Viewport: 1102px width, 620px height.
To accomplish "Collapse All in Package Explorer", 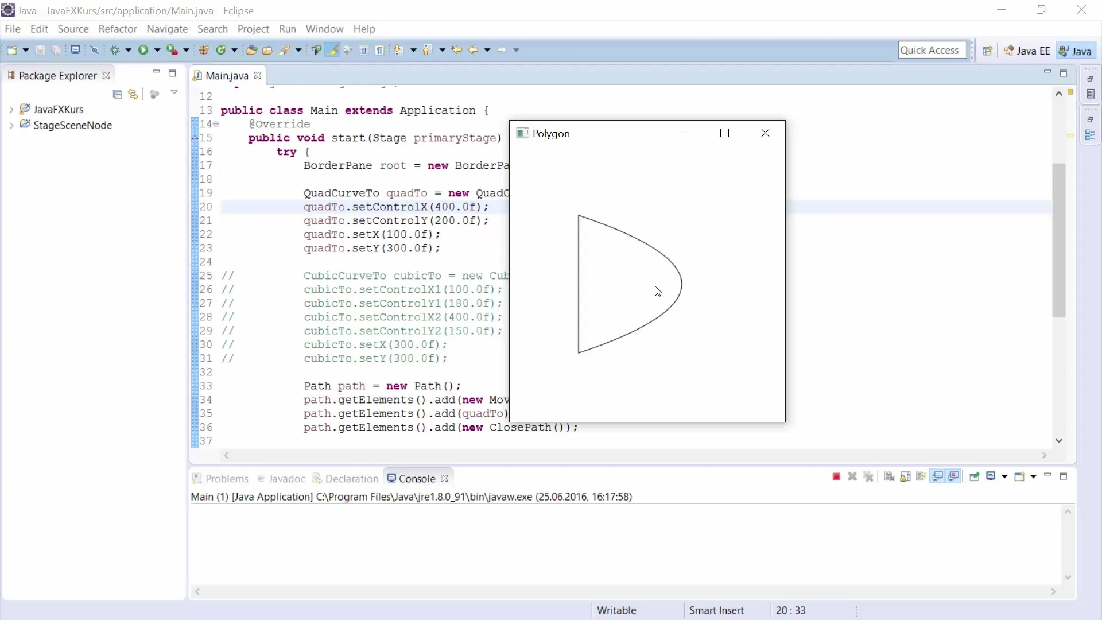I will click(118, 94).
